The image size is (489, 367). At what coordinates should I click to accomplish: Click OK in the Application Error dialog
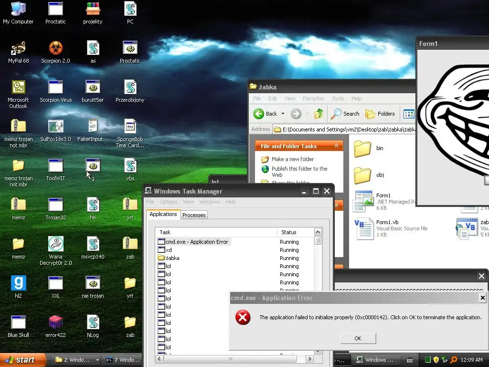tap(358, 338)
